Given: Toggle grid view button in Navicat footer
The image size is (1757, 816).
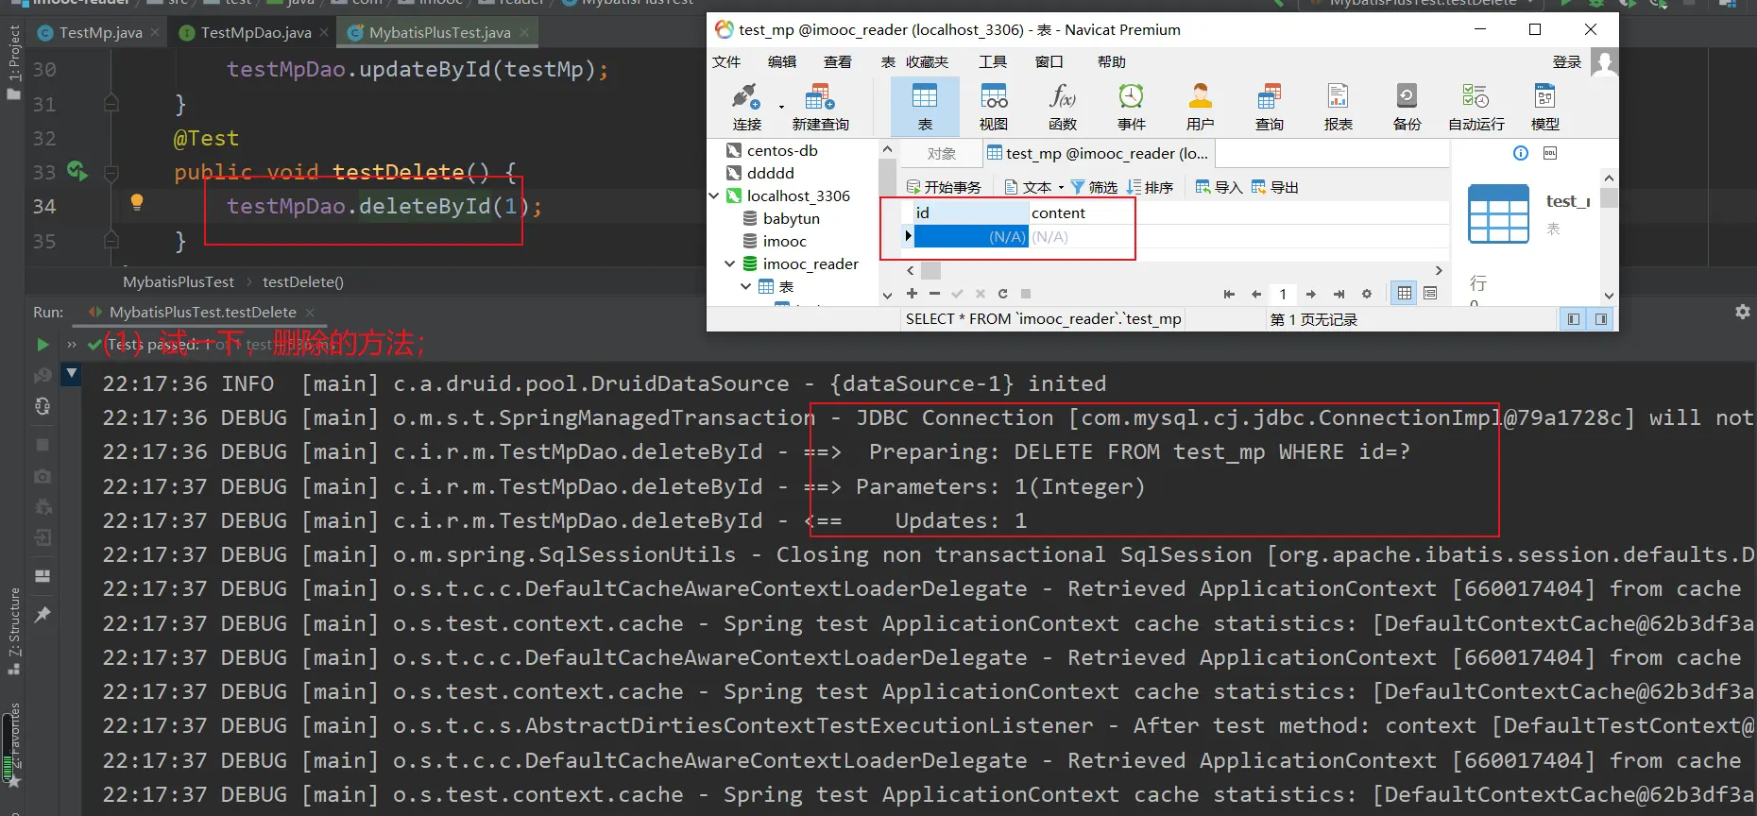Looking at the screenshot, I should click(1405, 294).
